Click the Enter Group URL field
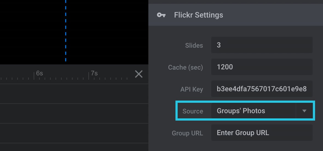This screenshot has height=151, width=323. pyautogui.click(x=262, y=133)
